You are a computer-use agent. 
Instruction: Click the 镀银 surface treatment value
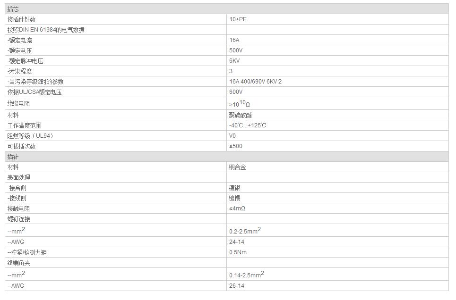click(234, 188)
